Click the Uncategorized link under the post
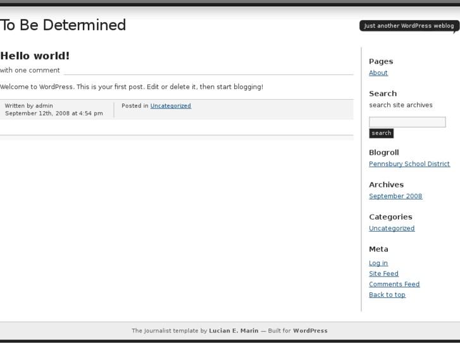460x344 pixels. pyautogui.click(x=171, y=106)
